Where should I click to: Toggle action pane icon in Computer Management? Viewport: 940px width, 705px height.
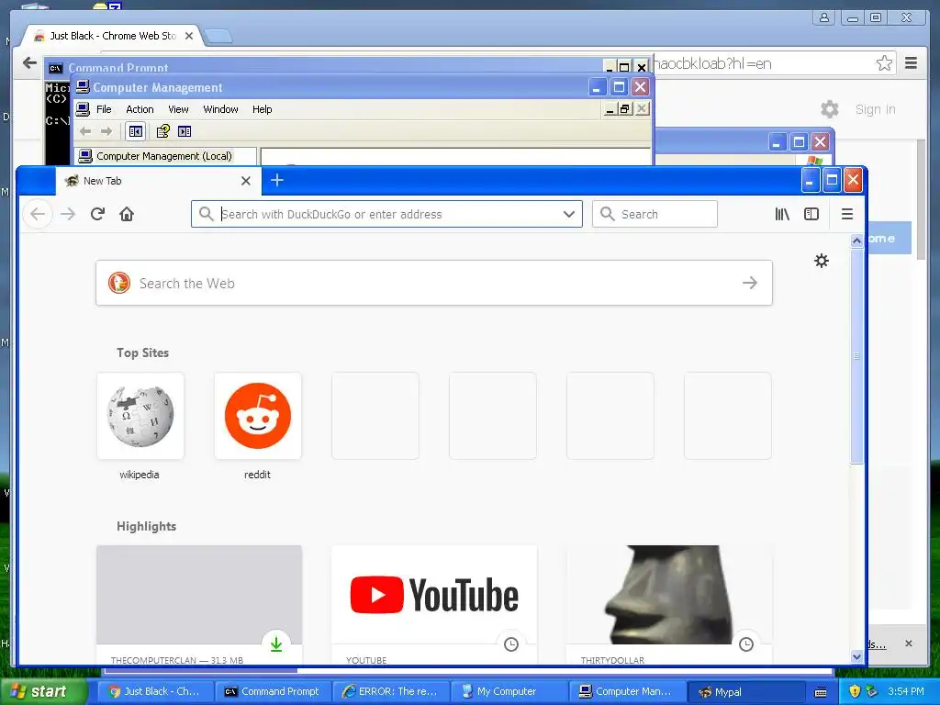[185, 131]
